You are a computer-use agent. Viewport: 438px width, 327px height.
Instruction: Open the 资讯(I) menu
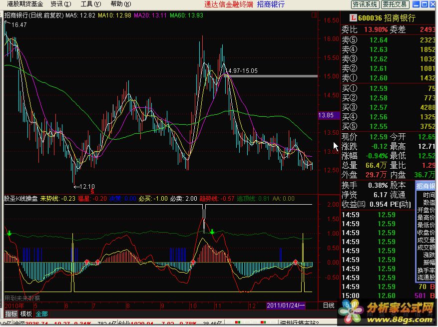pos(60,4)
